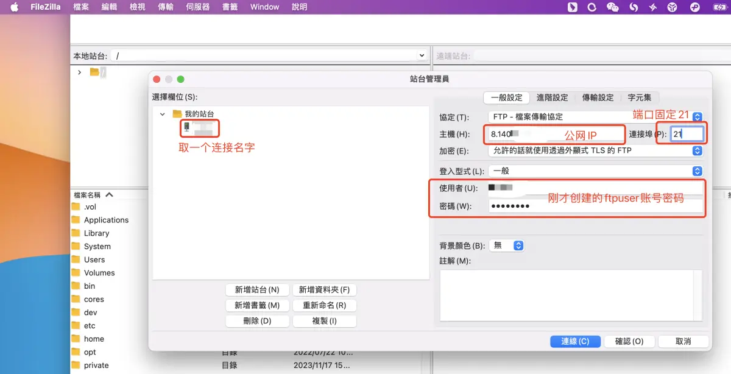This screenshot has width=731, height=374.
Task: Click the root folder icon in local tree
Action: [x=94, y=72]
